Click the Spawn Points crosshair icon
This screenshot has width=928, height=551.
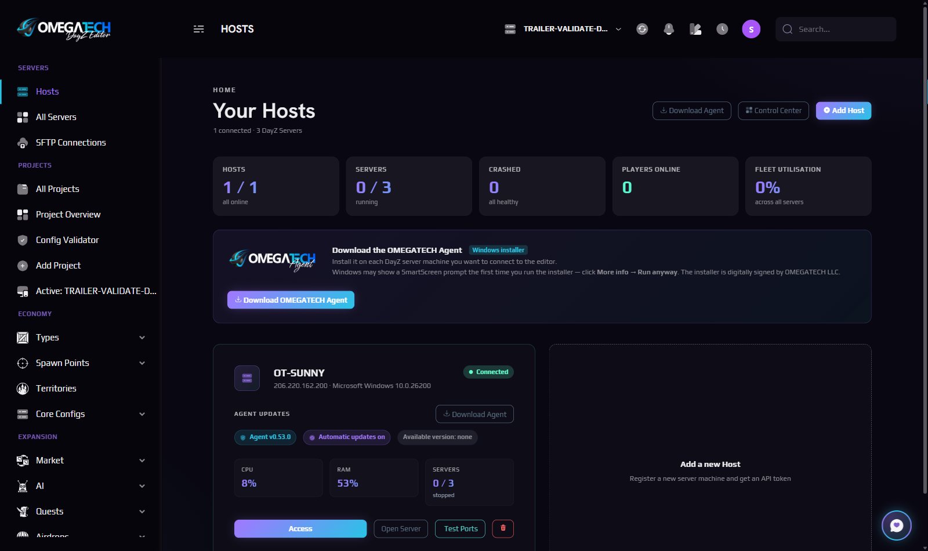tap(23, 363)
